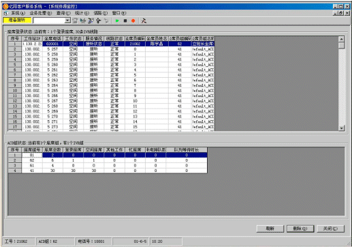The height and width of the screenshot is (247, 352).
Task: Open the 统计 menu
Action: 82,13
